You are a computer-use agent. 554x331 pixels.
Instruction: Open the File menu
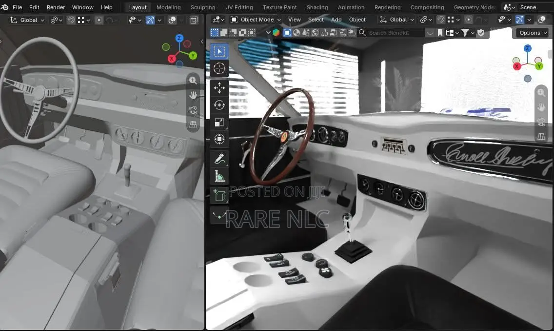18,7
